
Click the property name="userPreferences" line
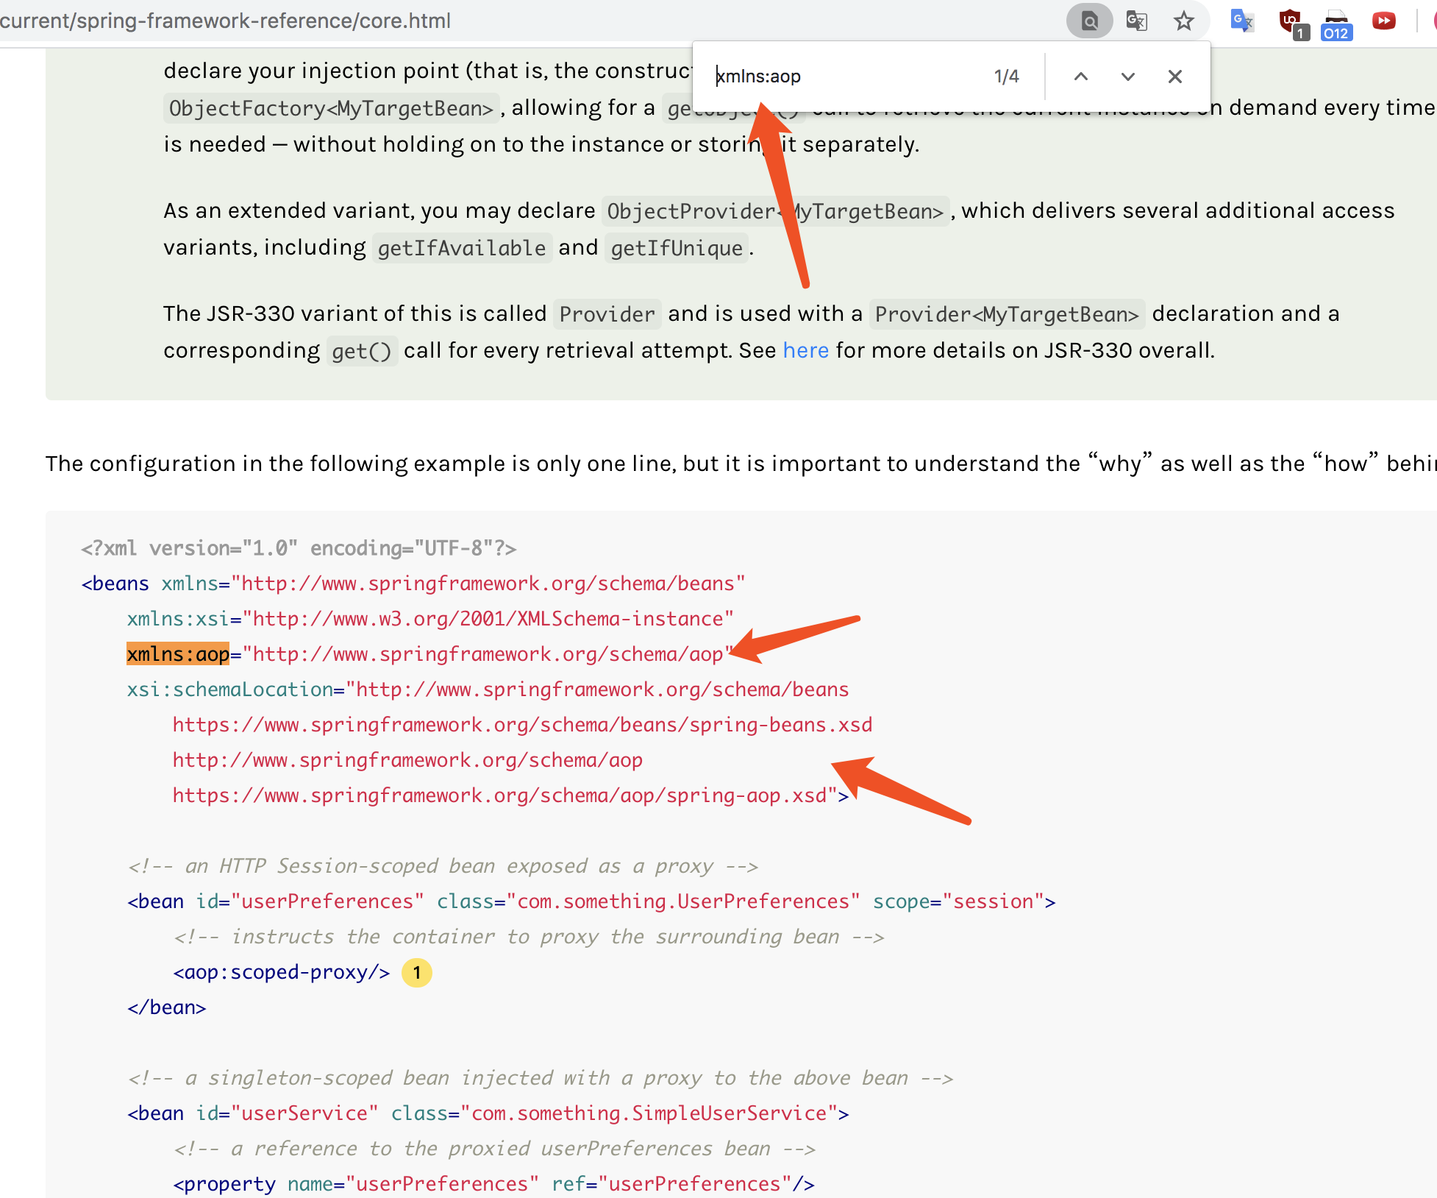[x=493, y=1184]
